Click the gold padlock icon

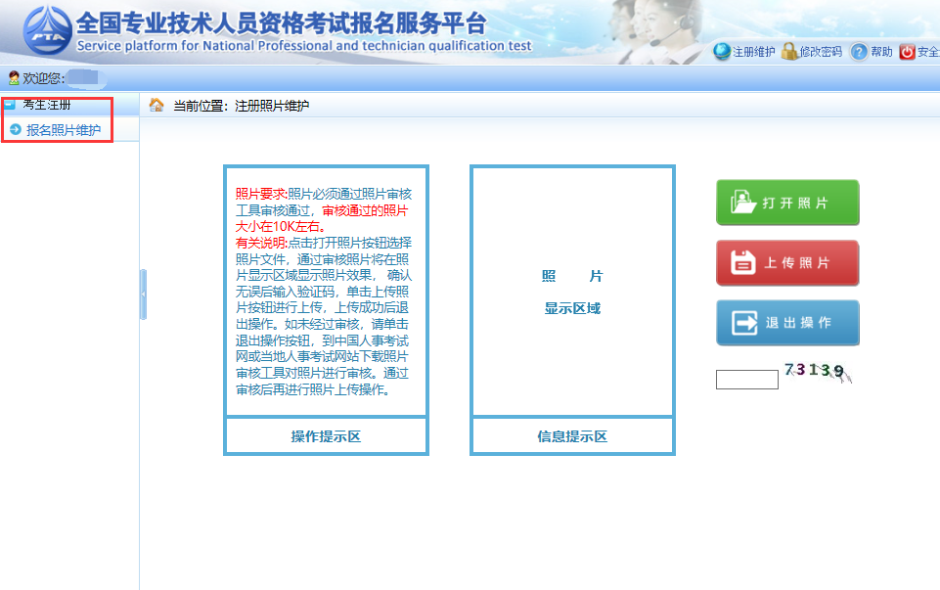[x=789, y=51]
